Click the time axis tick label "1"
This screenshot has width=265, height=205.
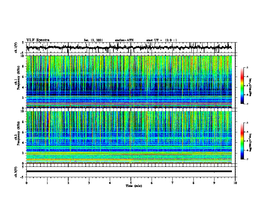pyautogui.click(x=47, y=183)
